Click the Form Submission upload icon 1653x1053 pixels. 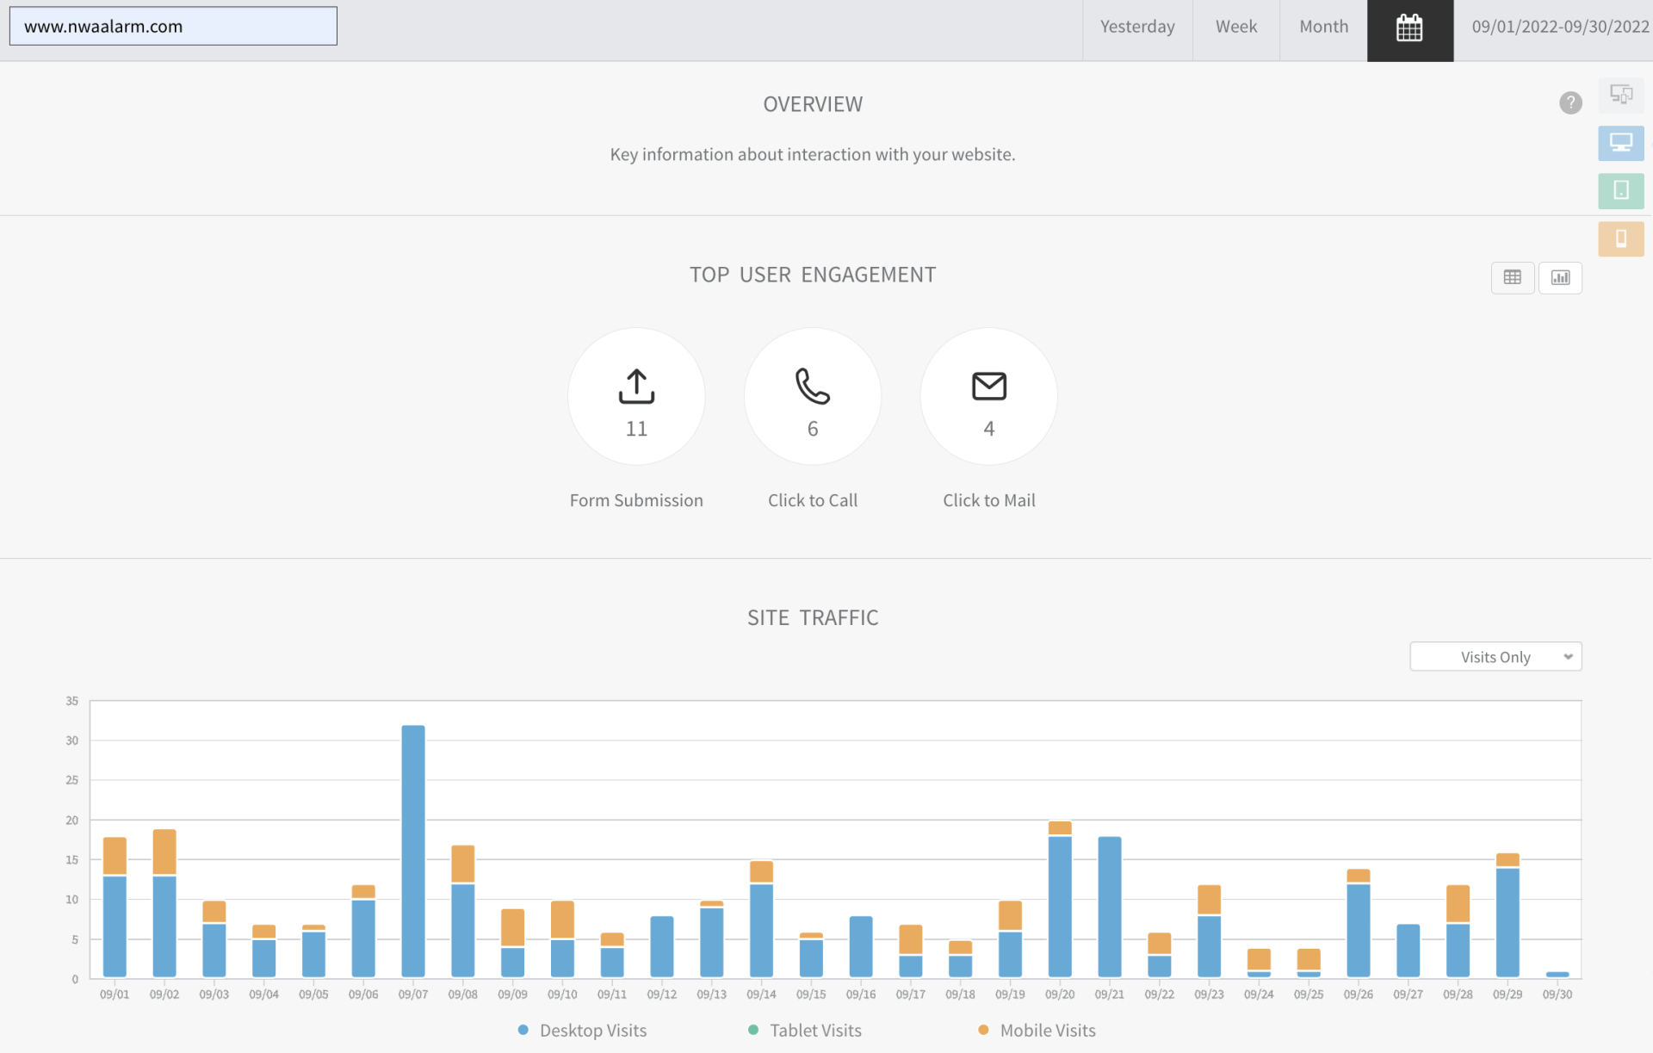636,387
